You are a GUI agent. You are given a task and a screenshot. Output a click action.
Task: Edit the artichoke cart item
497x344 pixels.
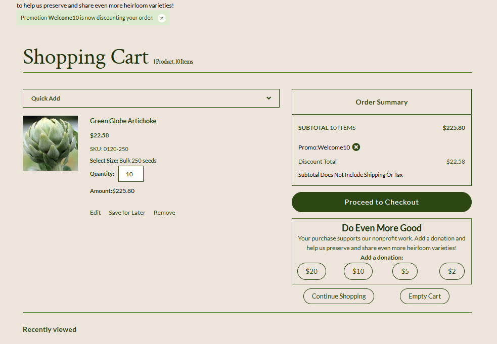[x=95, y=213]
